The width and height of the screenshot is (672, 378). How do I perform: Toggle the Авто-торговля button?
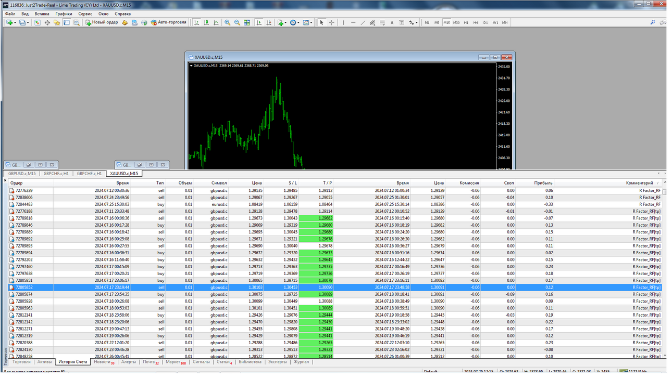tap(169, 22)
